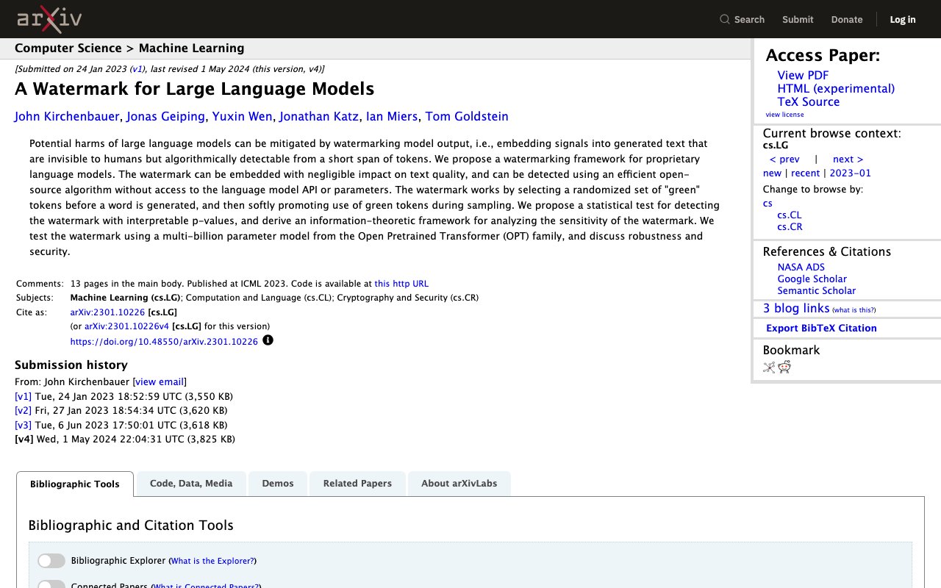This screenshot has width=941, height=588.
Task: Open View PDF link
Action: click(x=803, y=75)
